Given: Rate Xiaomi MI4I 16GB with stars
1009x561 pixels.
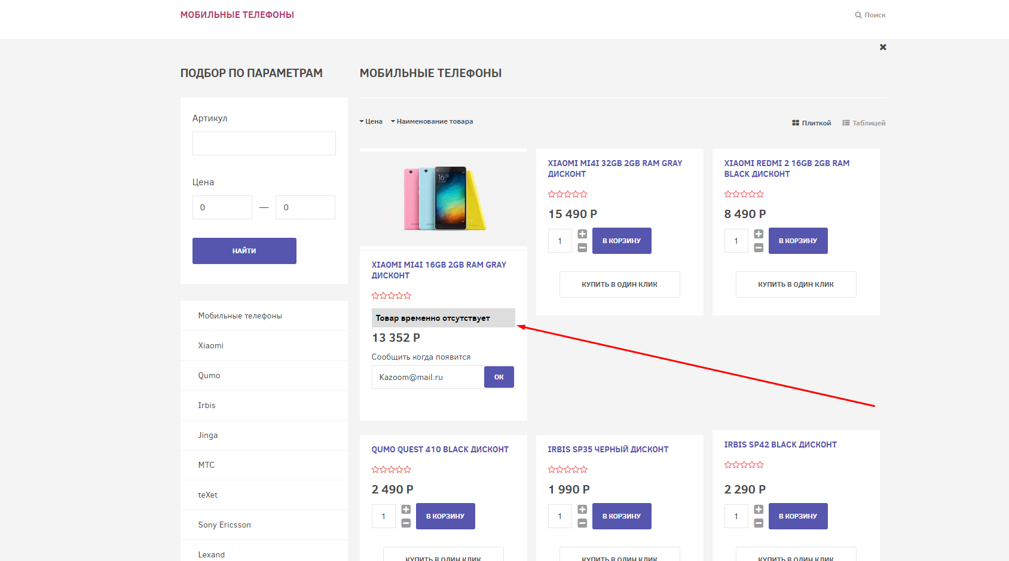Looking at the screenshot, I should pyautogui.click(x=392, y=296).
